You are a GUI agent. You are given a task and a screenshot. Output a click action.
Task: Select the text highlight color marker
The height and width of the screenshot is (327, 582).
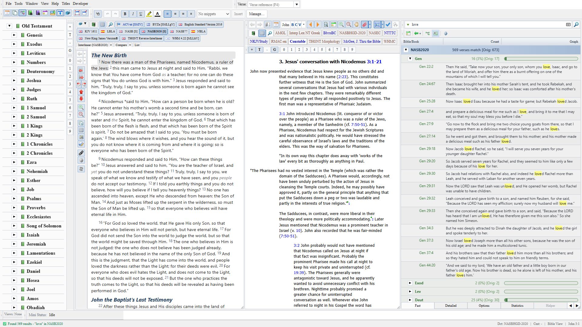click(149, 14)
